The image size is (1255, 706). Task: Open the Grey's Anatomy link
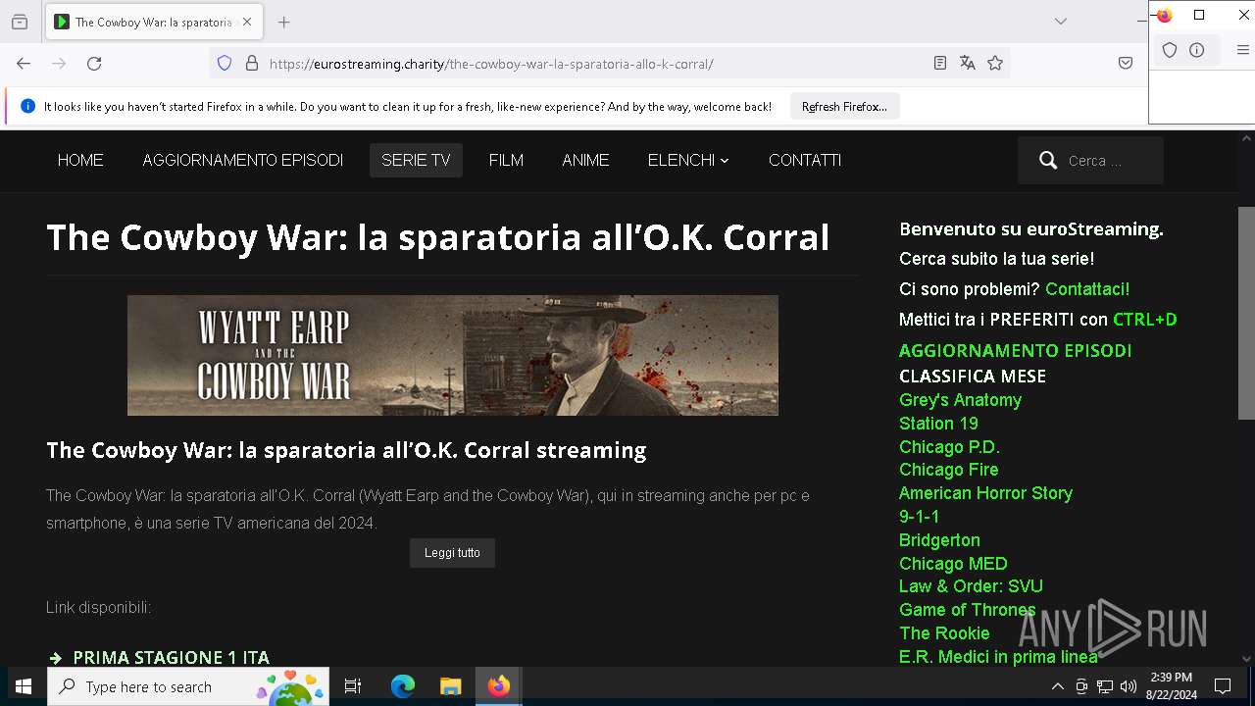coord(960,400)
